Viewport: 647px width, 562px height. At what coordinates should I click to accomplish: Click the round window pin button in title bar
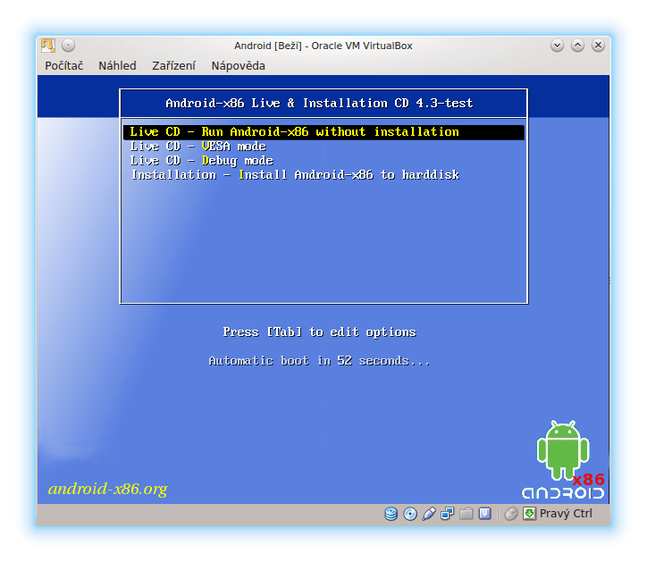(68, 46)
